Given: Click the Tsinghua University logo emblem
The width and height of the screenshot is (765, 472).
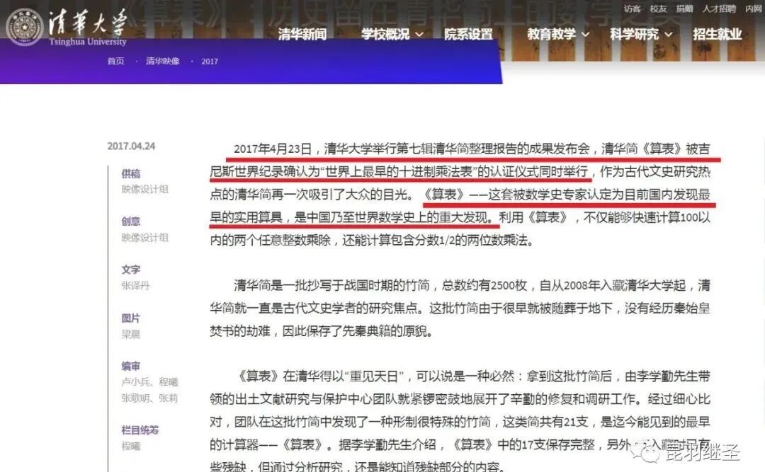Looking at the screenshot, I should click(x=24, y=28).
